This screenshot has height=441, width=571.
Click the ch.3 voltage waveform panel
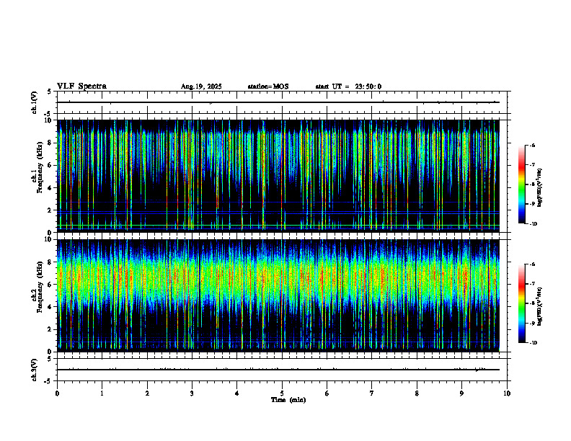click(282, 370)
